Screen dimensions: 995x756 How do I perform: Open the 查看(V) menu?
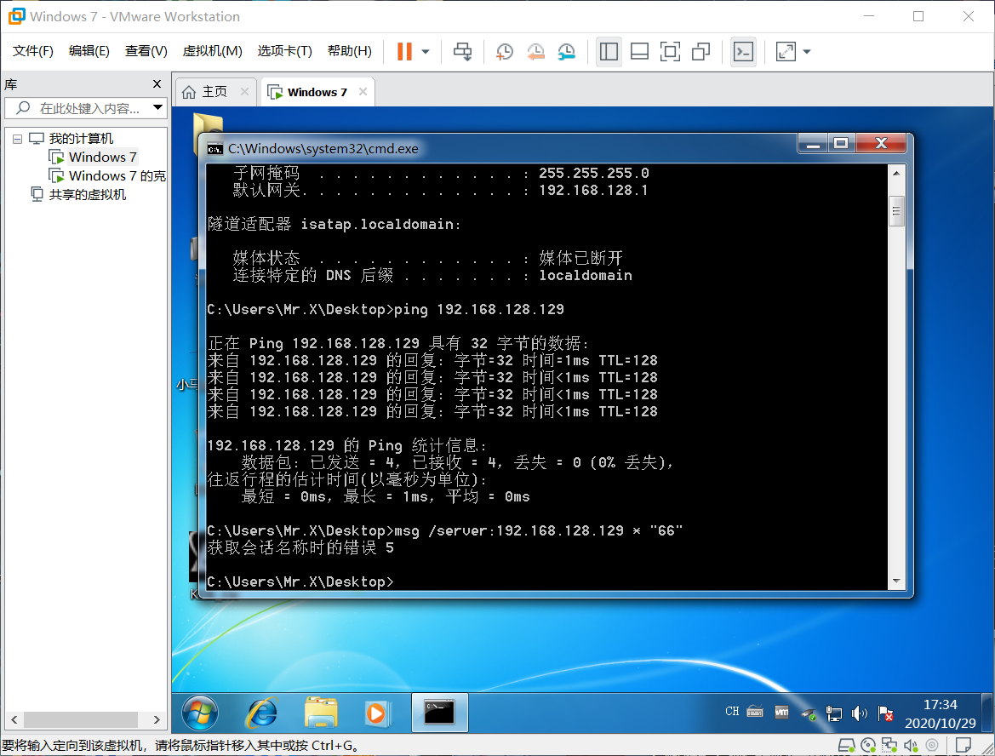click(146, 51)
